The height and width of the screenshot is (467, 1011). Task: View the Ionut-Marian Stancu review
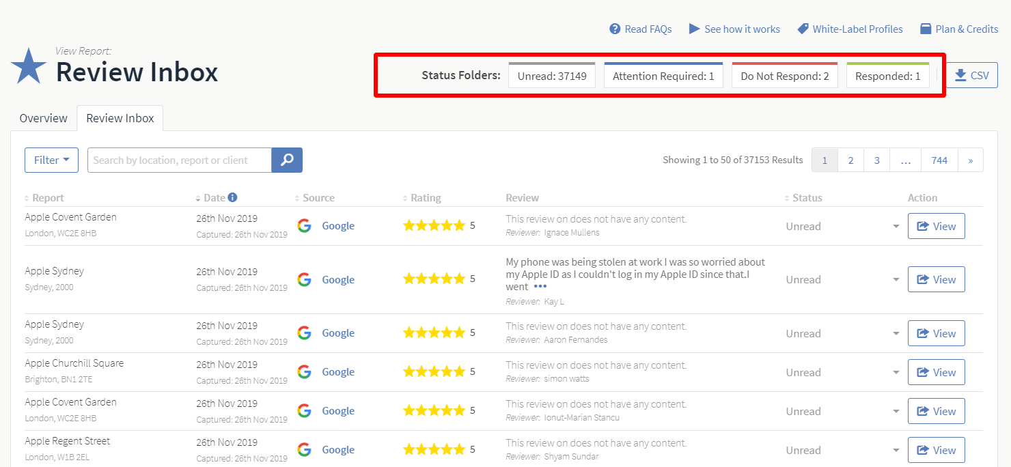point(936,411)
